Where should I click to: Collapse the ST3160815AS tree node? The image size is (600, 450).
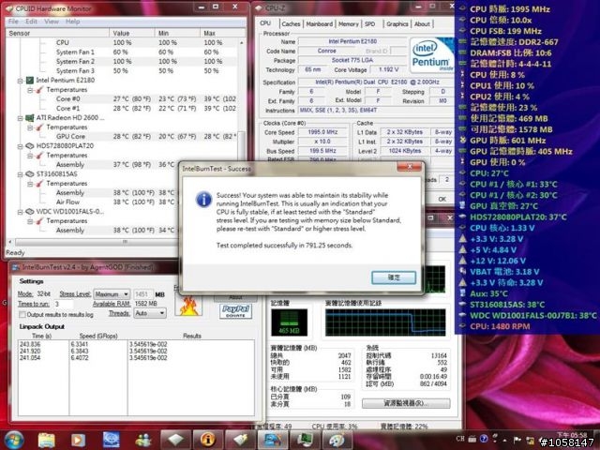(x=20, y=174)
